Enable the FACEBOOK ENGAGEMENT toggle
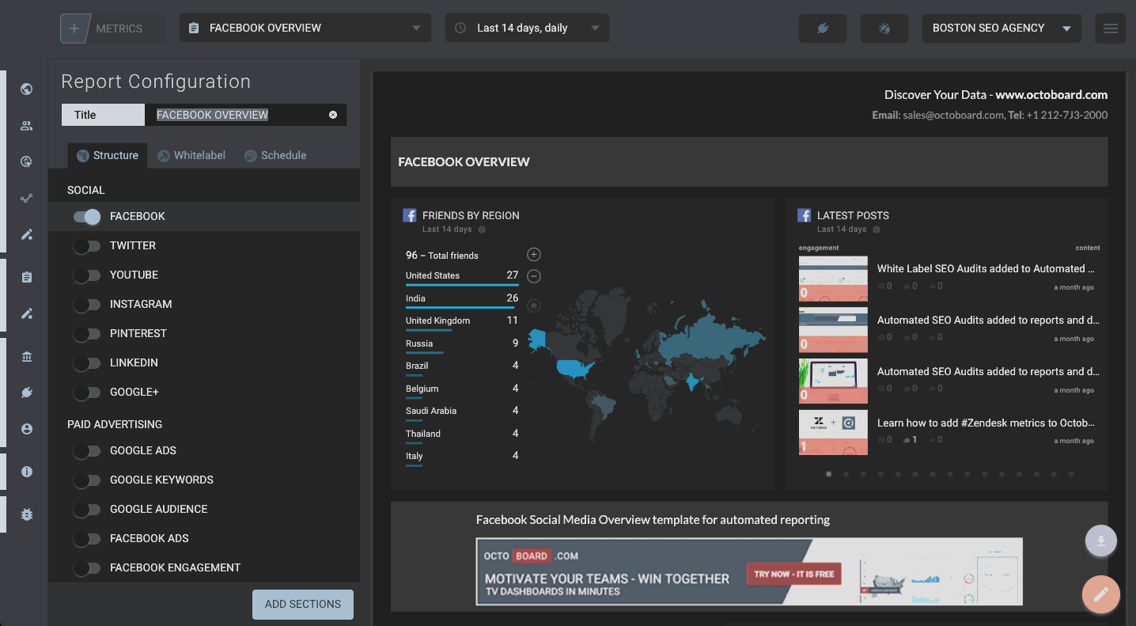 [87, 568]
